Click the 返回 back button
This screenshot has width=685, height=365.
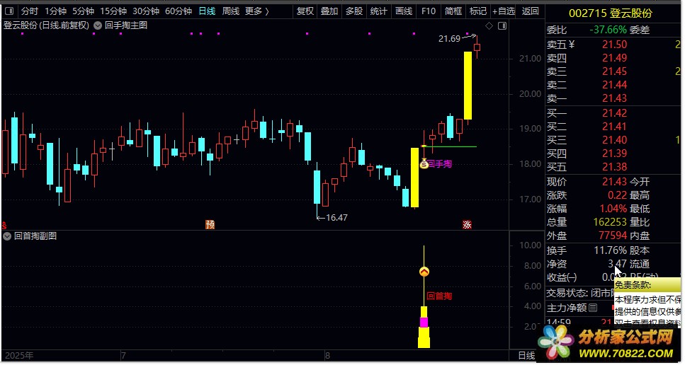[x=531, y=11]
